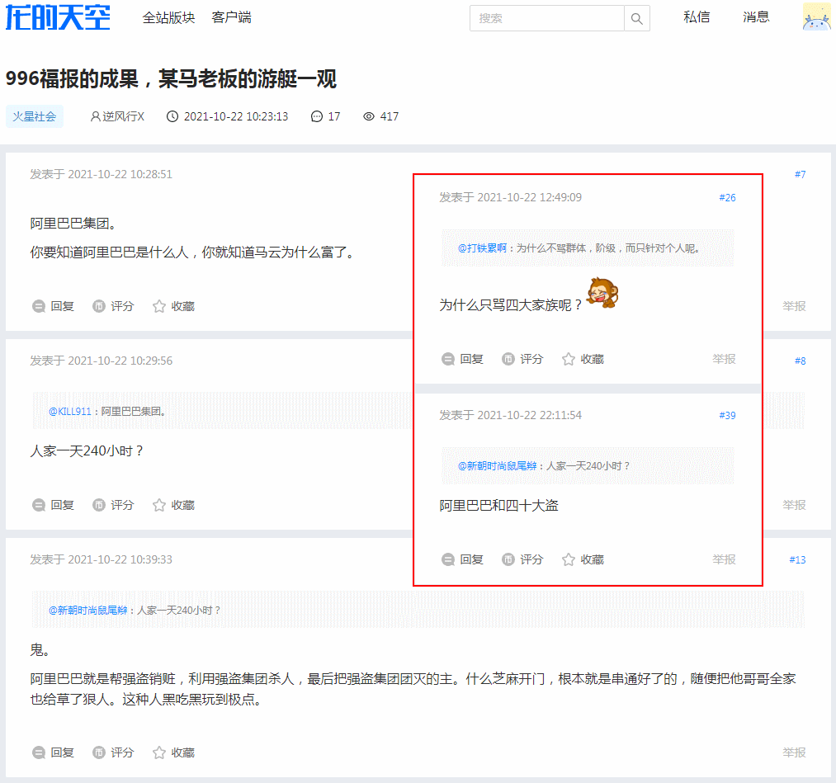This screenshot has width=836, height=783.
Task: Open the user avatar in header
Action: point(816,17)
